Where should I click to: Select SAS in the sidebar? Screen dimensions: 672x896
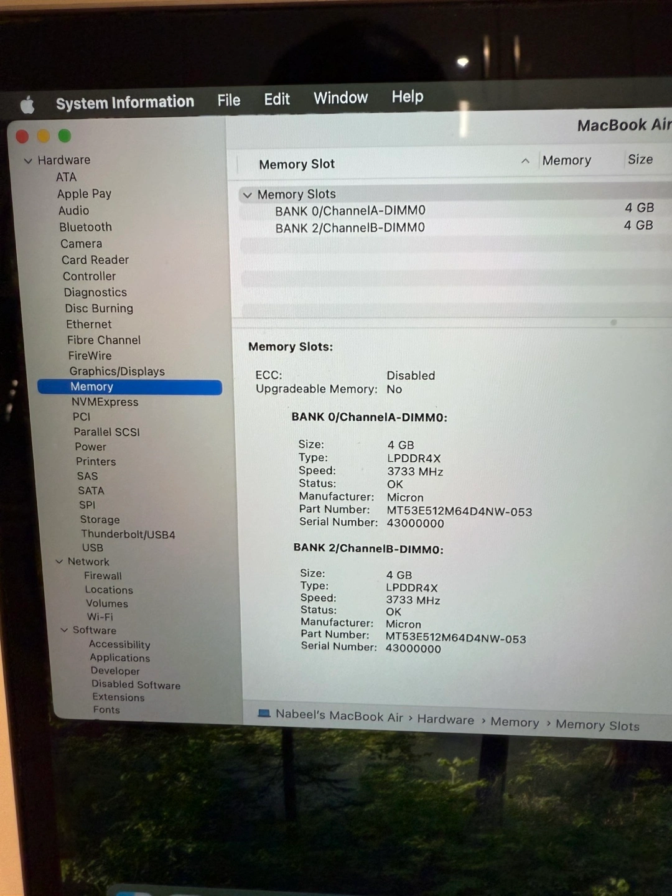87,476
